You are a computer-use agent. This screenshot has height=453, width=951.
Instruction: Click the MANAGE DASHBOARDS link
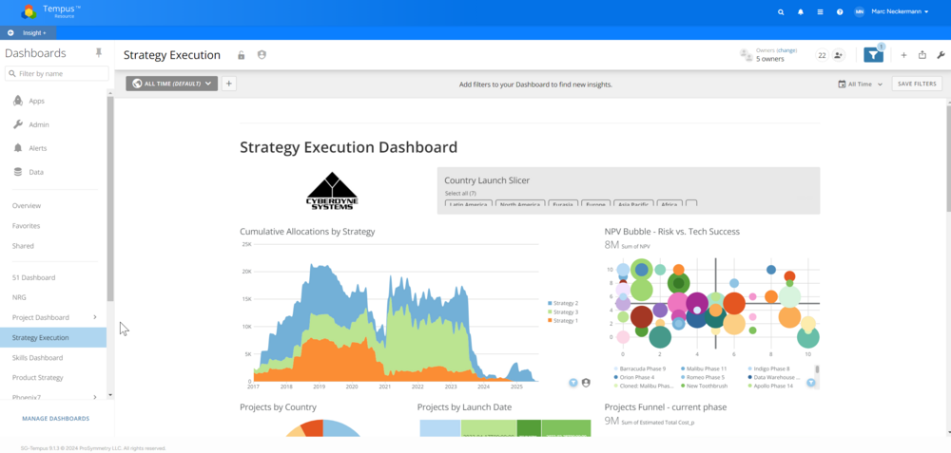(x=56, y=418)
